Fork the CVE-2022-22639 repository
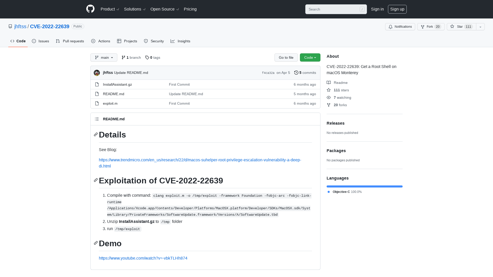This screenshot has height=277, width=493. pos(431,27)
